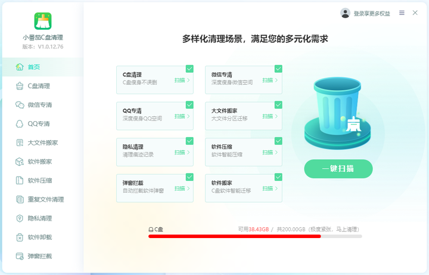Click the 重复文件清理 icon in the sidebar
The image size is (429, 275).
tap(20, 199)
